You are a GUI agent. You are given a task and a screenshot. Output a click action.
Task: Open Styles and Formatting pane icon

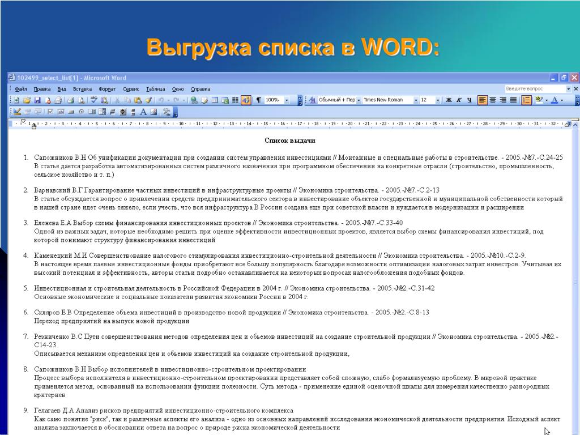click(312, 100)
